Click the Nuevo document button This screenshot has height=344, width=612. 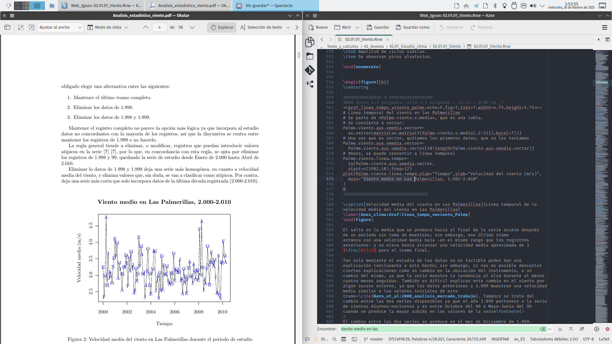pos(318,27)
